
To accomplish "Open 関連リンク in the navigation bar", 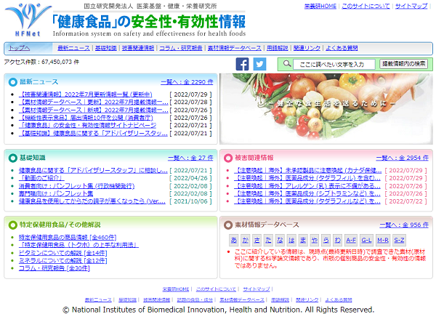I will point(307,48).
